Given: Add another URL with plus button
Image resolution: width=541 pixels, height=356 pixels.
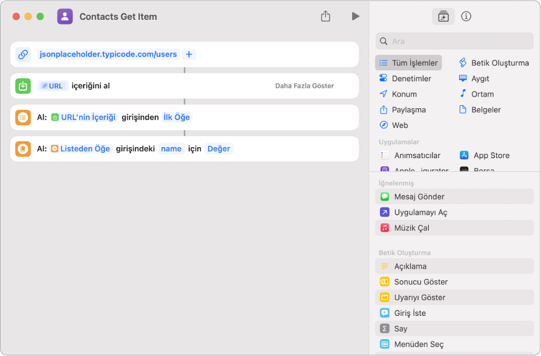Looking at the screenshot, I should point(189,54).
